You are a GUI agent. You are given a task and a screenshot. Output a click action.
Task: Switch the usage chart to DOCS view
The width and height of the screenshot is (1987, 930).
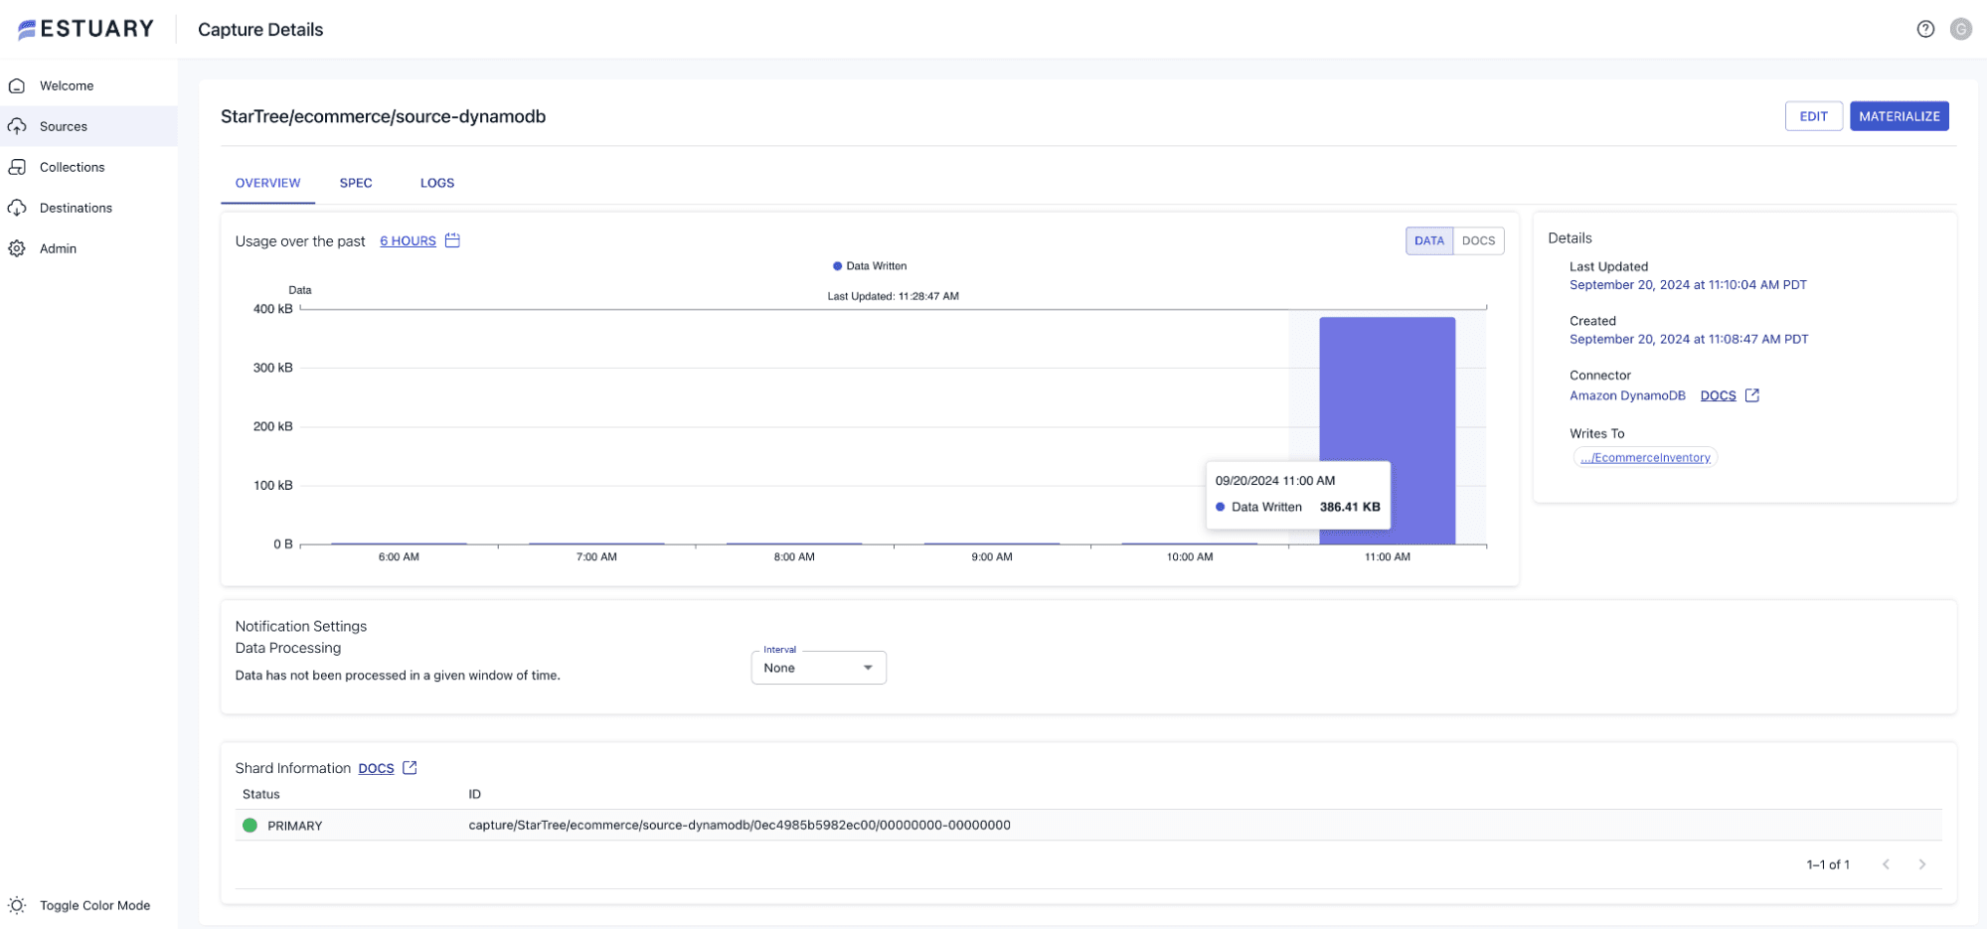1478,240
